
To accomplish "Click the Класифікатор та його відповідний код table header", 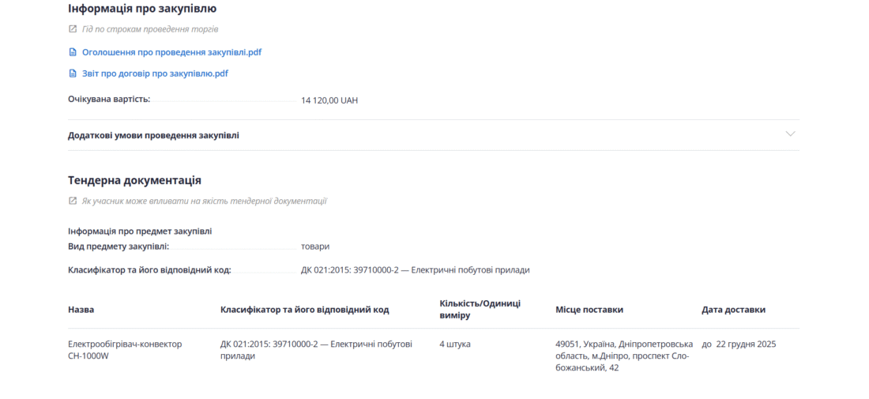I will pos(304,310).
